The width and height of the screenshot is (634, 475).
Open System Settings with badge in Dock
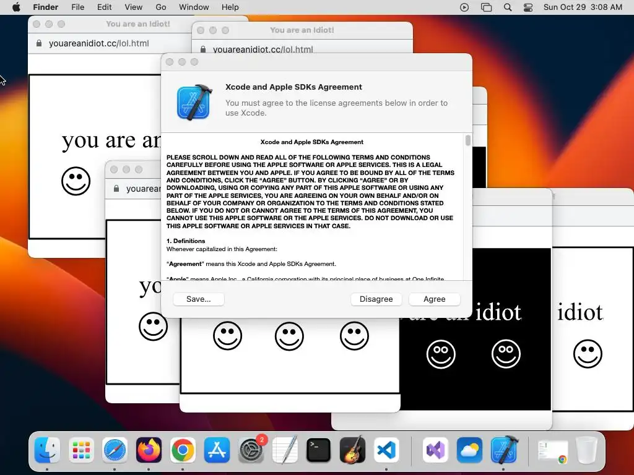pos(251,450)
